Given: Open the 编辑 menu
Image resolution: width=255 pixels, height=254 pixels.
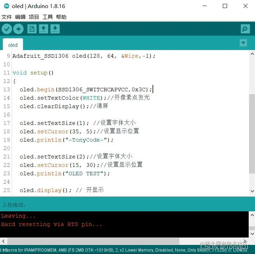Looking at the screenshot, I should 20,17.
